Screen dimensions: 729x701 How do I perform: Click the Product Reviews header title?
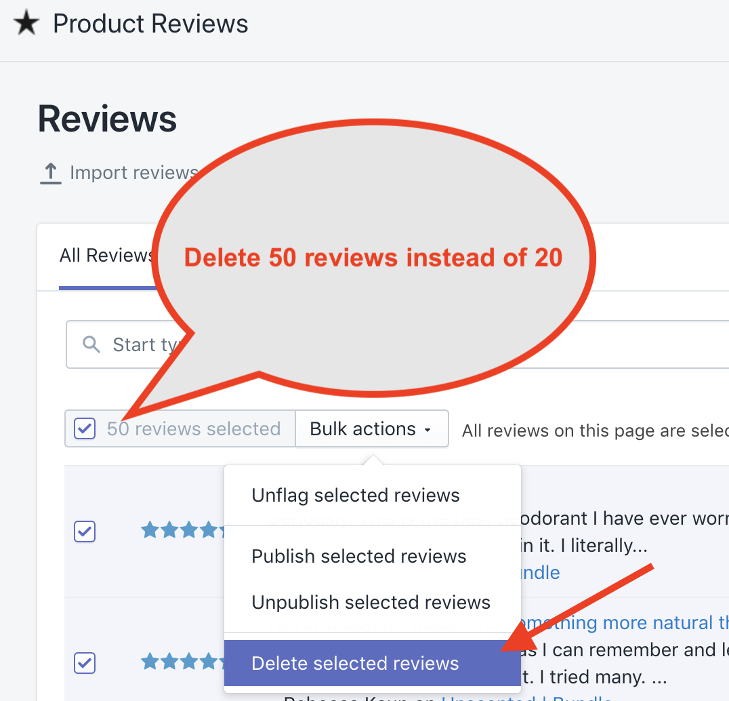(150, 24)
